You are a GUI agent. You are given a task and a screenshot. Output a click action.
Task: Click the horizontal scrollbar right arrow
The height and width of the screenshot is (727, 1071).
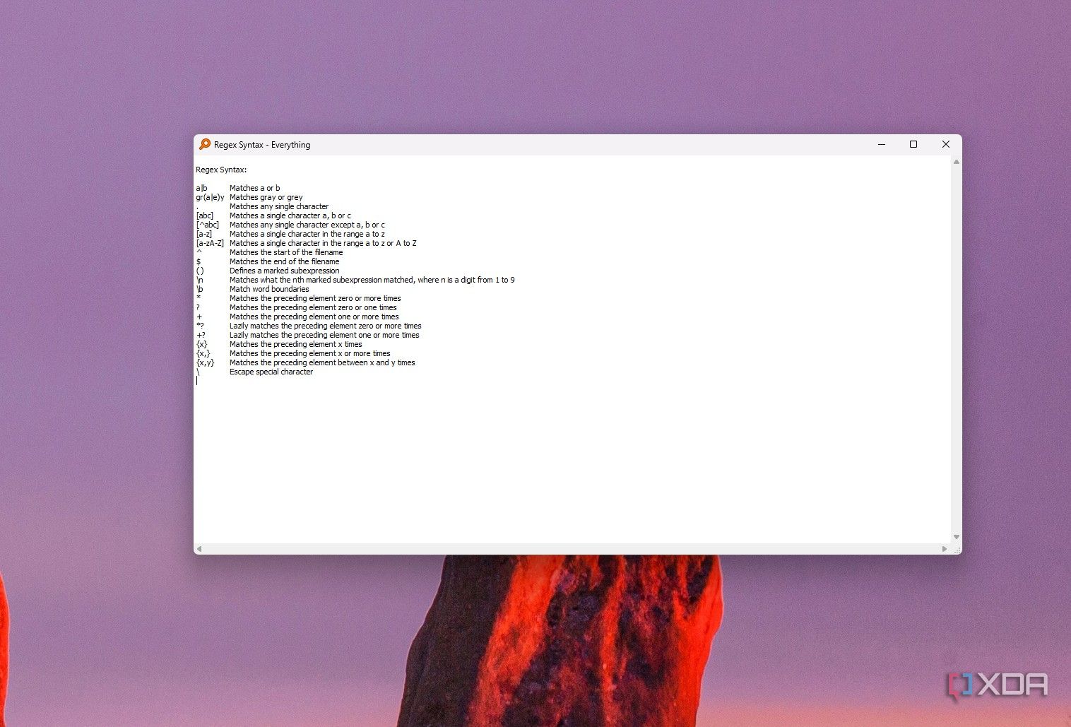pyautogui.click(x=945, y=549)
